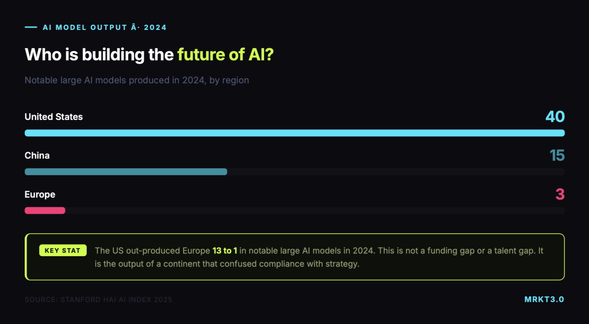The width and height of the screenshot is (589, 324).
Task: Click the pink value 3 for Europe
Action: [x=560, y=195]
